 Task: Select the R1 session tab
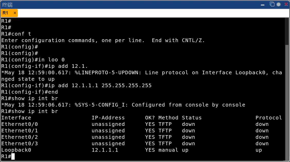click(5, 13)
